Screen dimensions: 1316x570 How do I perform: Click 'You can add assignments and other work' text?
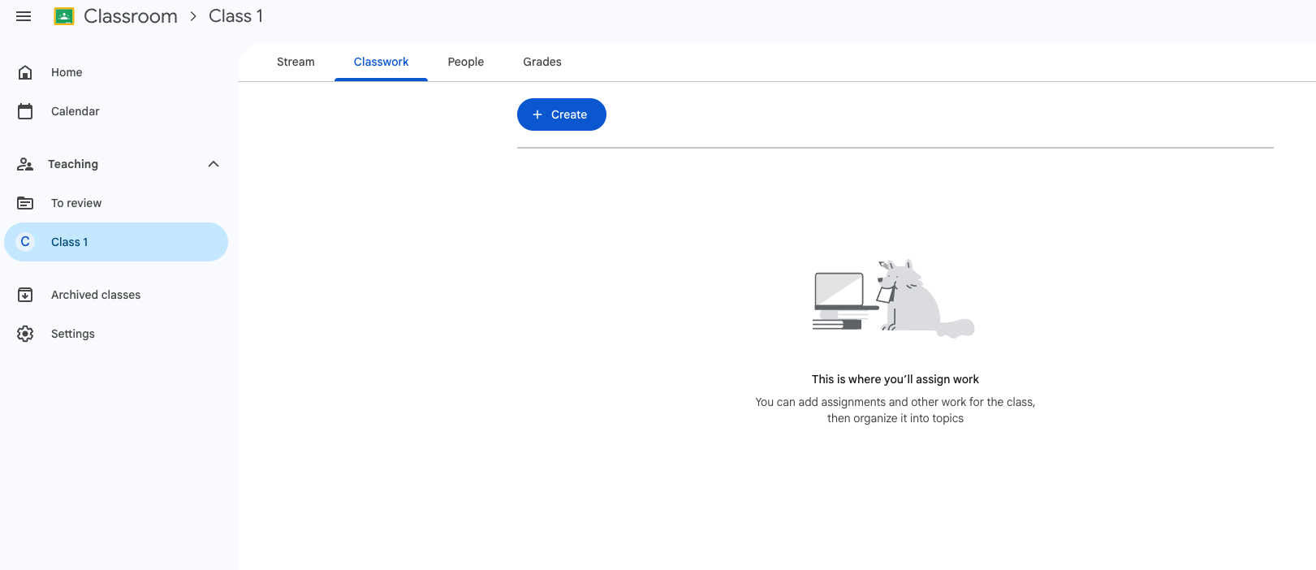tap(895, 402)
